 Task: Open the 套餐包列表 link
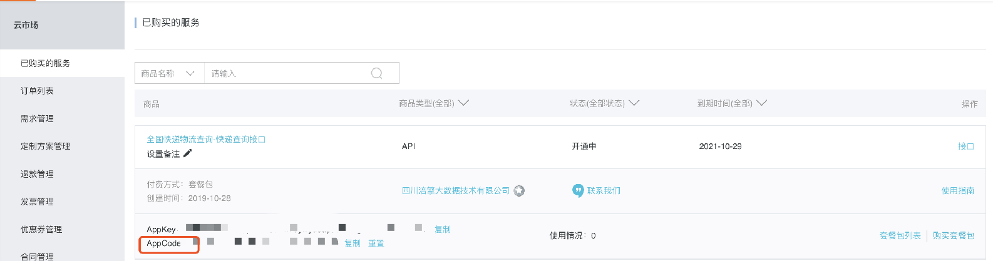coord(900,235)
